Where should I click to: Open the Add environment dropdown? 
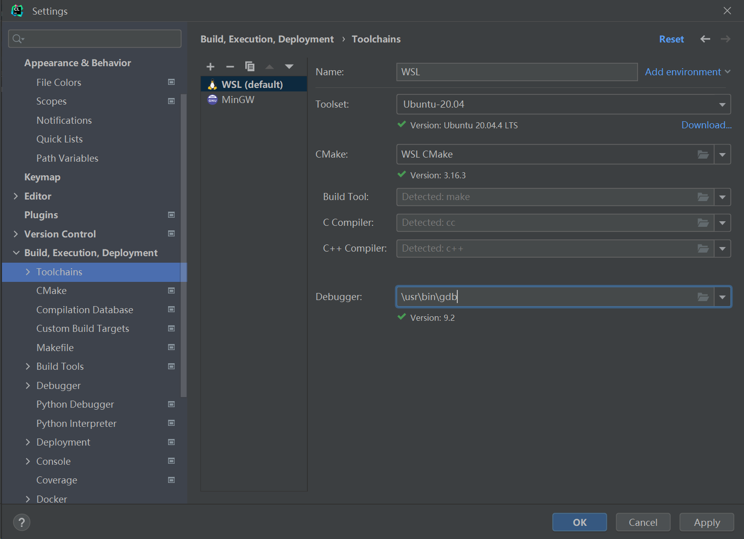[x=687, y=72]
